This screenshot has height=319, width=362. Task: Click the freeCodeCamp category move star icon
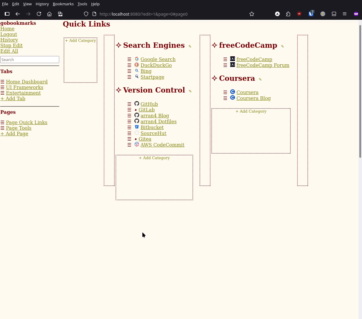(x=215, y=45)
